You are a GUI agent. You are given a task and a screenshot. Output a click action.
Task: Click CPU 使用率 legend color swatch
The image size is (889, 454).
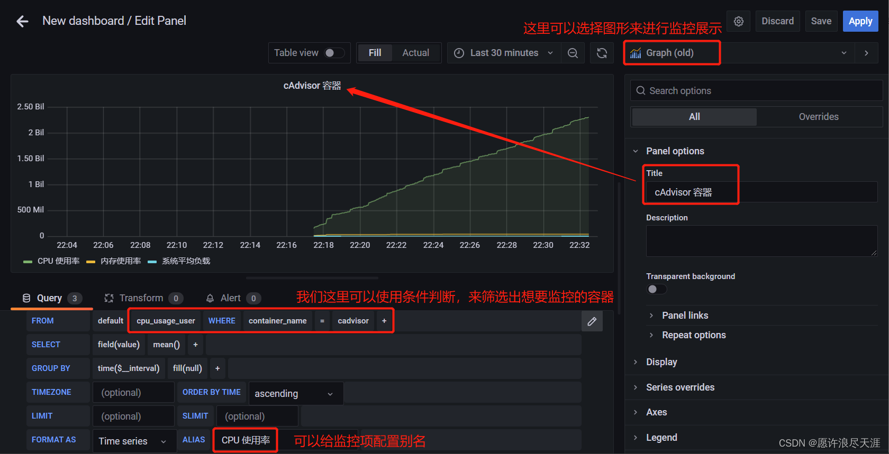[x=28, y=262]
